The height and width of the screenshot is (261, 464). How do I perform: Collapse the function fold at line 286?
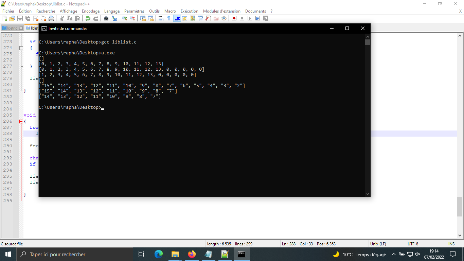(x=21, y=121)
